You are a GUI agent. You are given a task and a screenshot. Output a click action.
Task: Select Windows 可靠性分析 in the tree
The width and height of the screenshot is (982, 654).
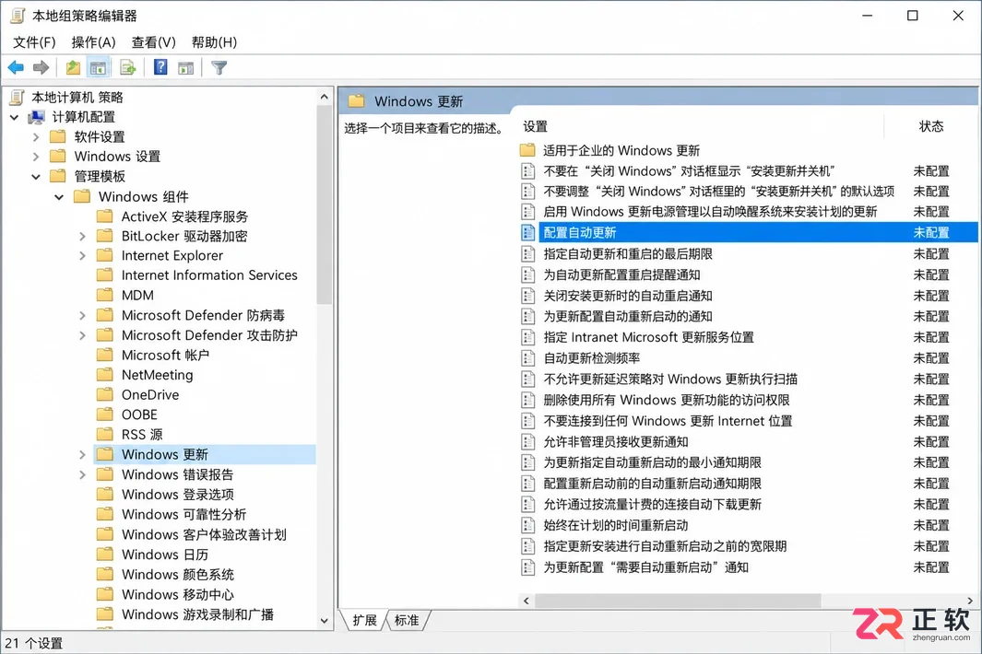point(184,514)
